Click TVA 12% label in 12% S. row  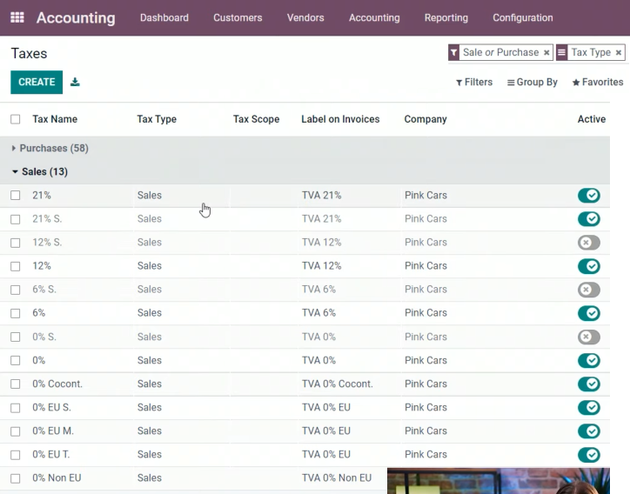pyautogui.click(x=321, y=243)
